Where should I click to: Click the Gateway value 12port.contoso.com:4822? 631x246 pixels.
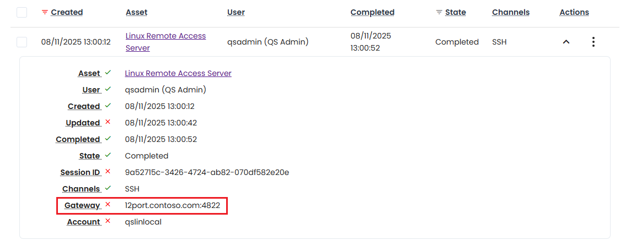point(172,205)
